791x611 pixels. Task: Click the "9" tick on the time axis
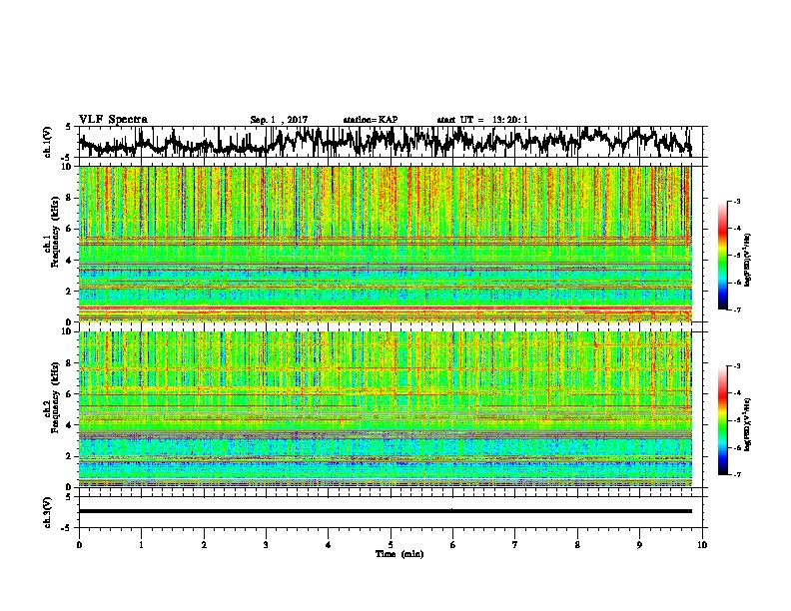[639, 545]
